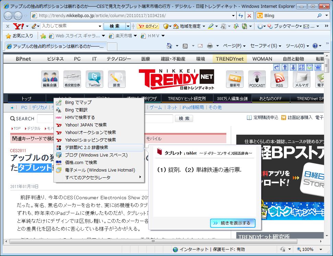333x256 pixels.
Task: Close the Yahoo! toolbar with its x
Action: [8, 26]
